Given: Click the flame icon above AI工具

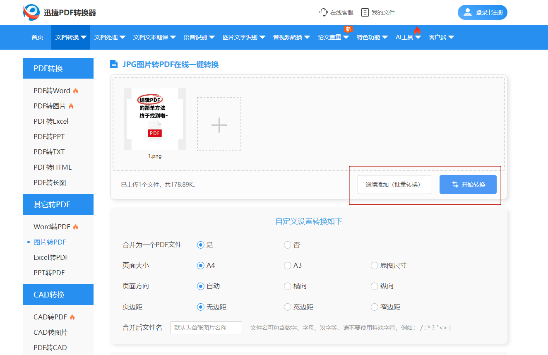Looking at the screenshot, I should pyautogui.click(x=417, y=31).
